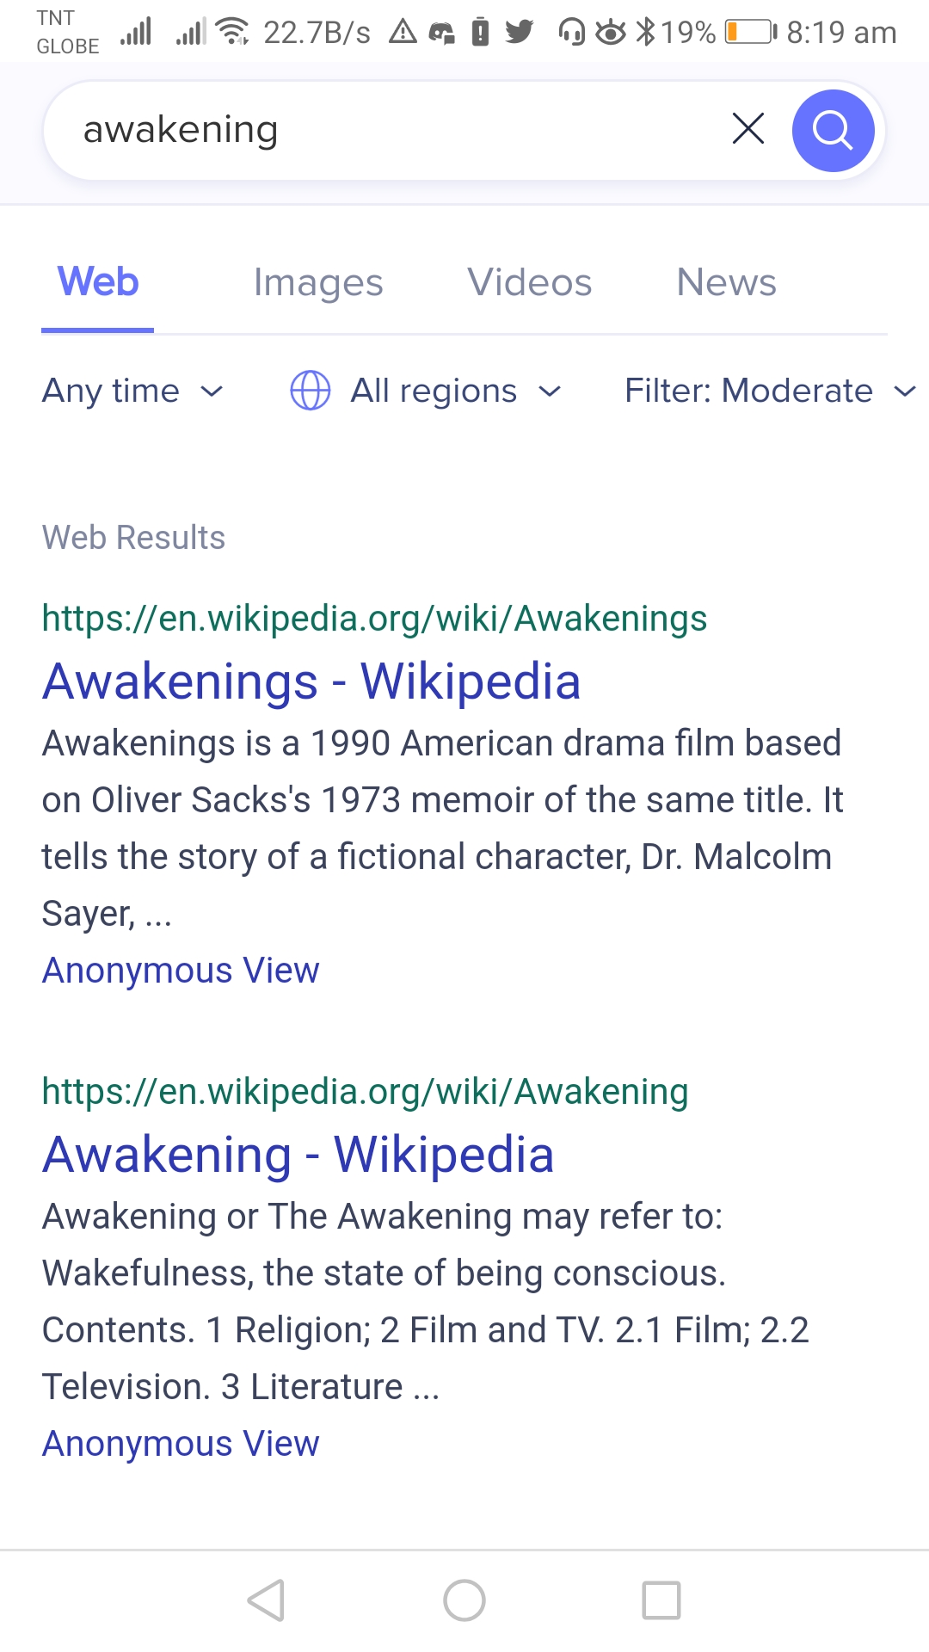Clear the search query with X
Viewport: 929px width, 1652px height.
click(748, 129)
